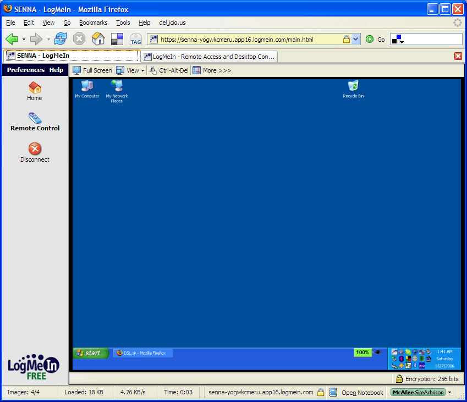The height and width of the screenshot is (402, 467).
Task: Click Open Notebook in status bar
Action: point(362,393)
